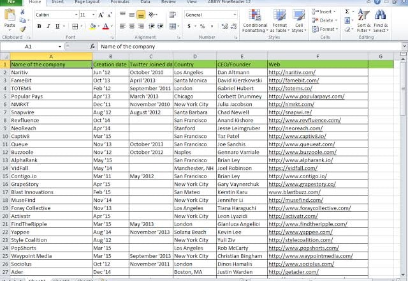The image size is (408, 281).
Task: Switch to the Page Layout tab
Action: (x=87, y=2)
